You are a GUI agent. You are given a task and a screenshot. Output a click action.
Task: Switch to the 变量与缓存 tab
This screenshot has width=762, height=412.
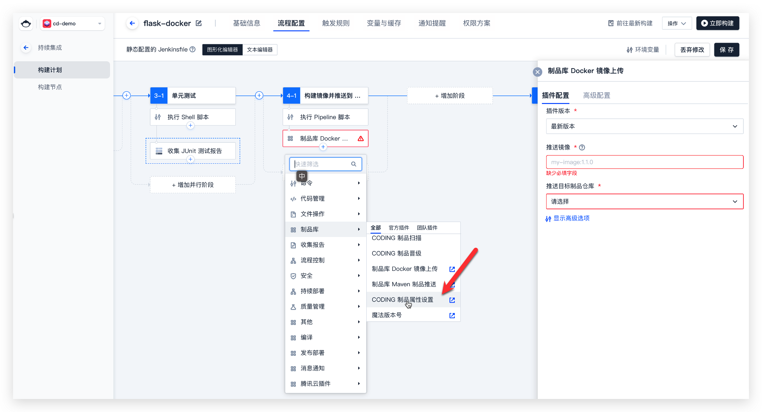[x=384, y=23]
